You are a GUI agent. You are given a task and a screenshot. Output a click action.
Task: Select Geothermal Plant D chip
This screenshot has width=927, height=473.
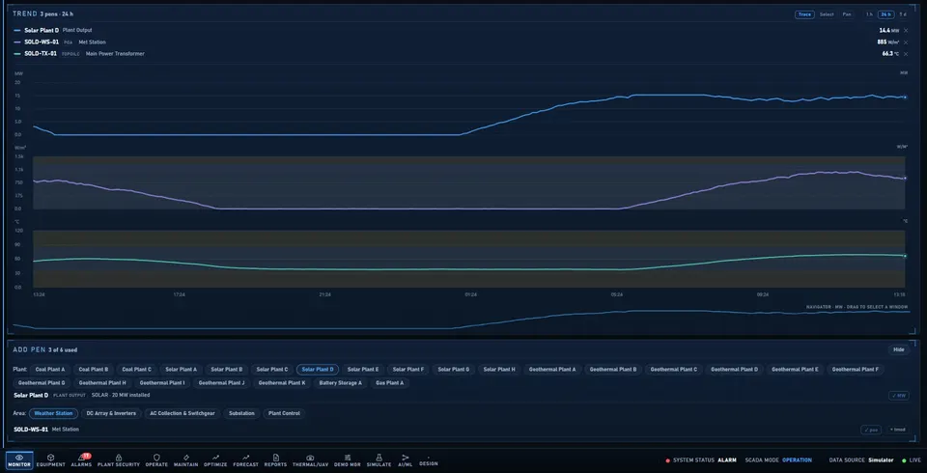(734, 370)
